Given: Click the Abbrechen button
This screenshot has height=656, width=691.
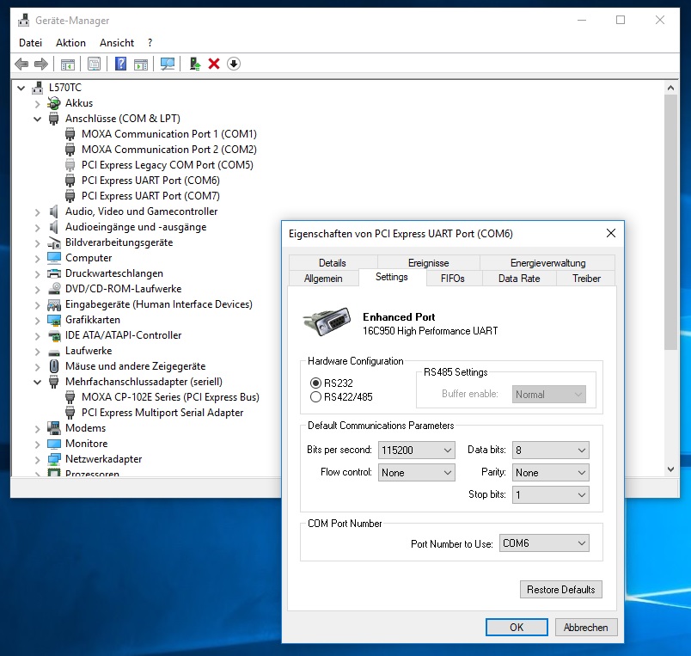Looking at the screenshot, I should pos(586,628).
